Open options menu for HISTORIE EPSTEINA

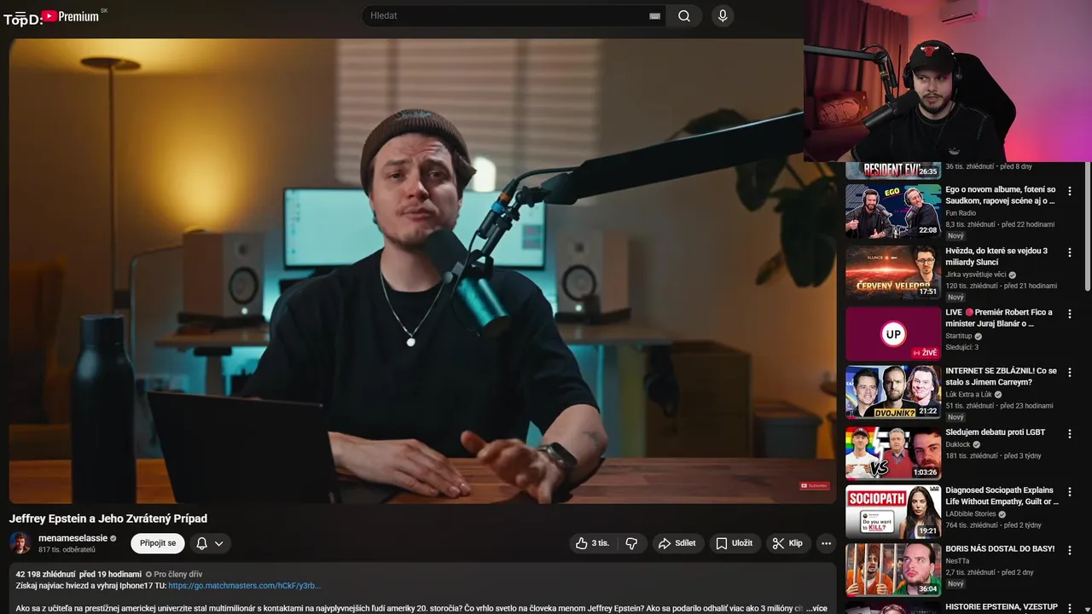1070,609
